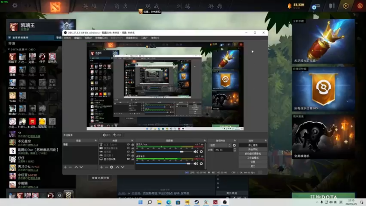Toggle lock on display capture source
This screenshot has height=206, width=366.
click(133, 159)
